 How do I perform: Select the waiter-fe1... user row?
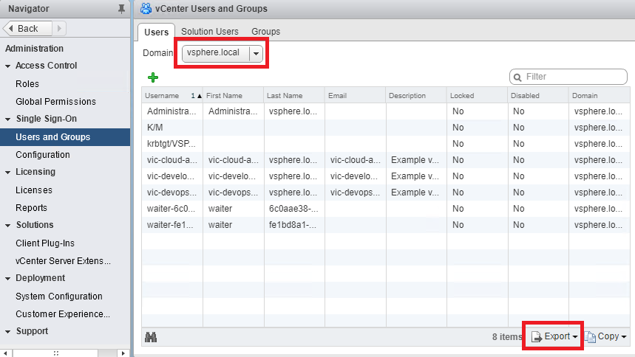386,225
